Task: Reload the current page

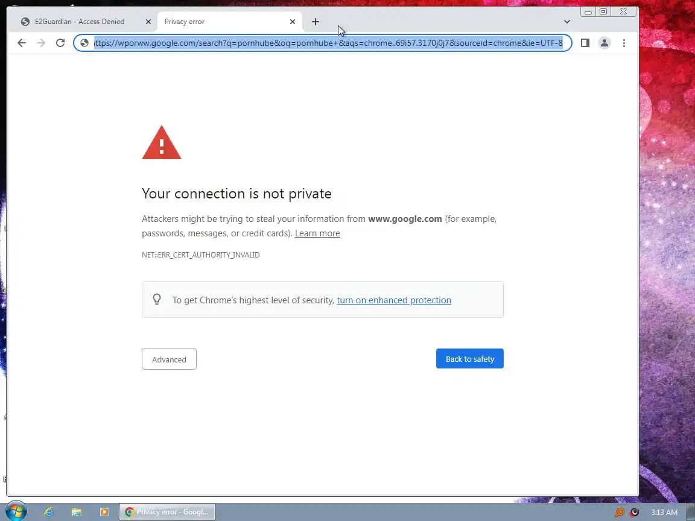Action: coord(60,43)
